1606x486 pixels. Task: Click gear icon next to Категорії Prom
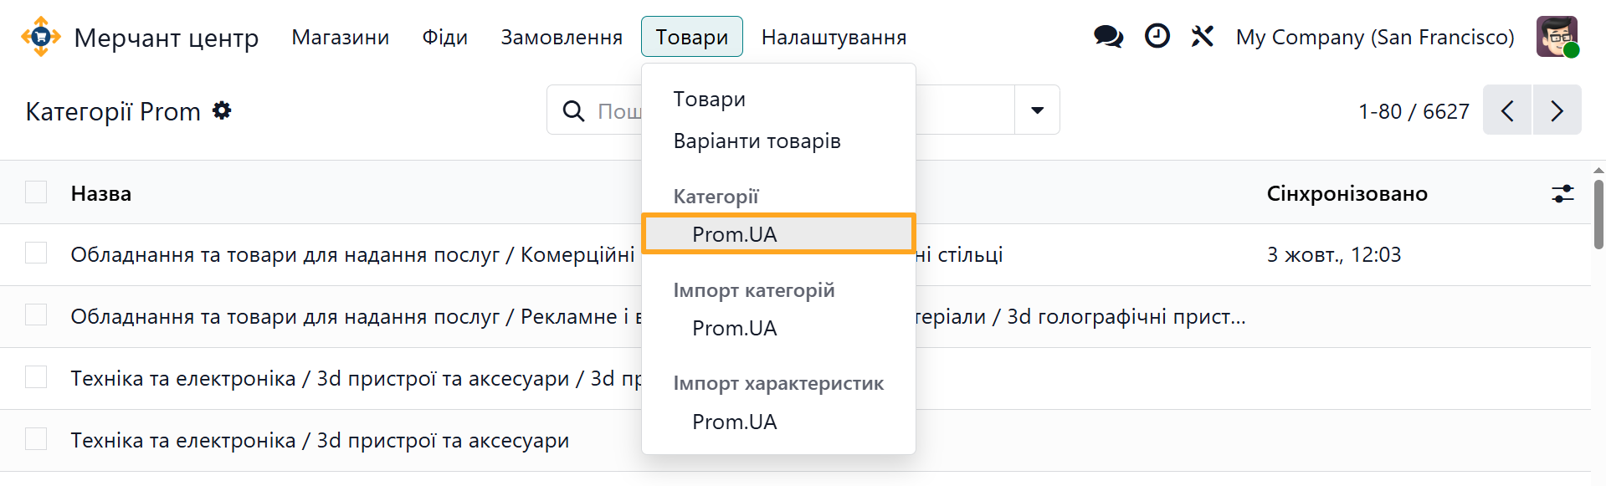coord(222,110)
